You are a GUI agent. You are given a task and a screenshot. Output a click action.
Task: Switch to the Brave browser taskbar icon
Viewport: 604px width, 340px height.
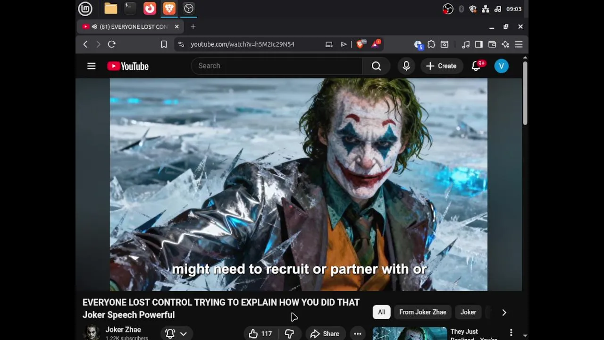[169, 8]
